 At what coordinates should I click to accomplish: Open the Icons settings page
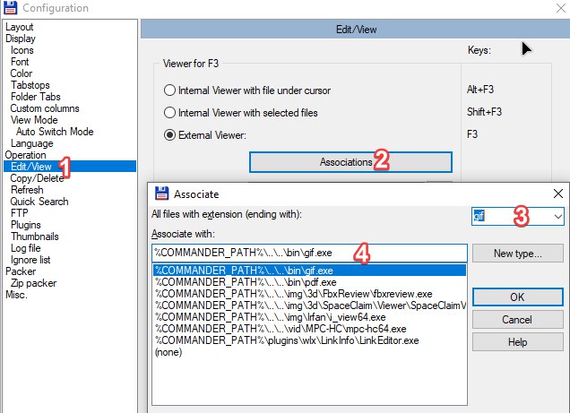(x=22, y=50)
